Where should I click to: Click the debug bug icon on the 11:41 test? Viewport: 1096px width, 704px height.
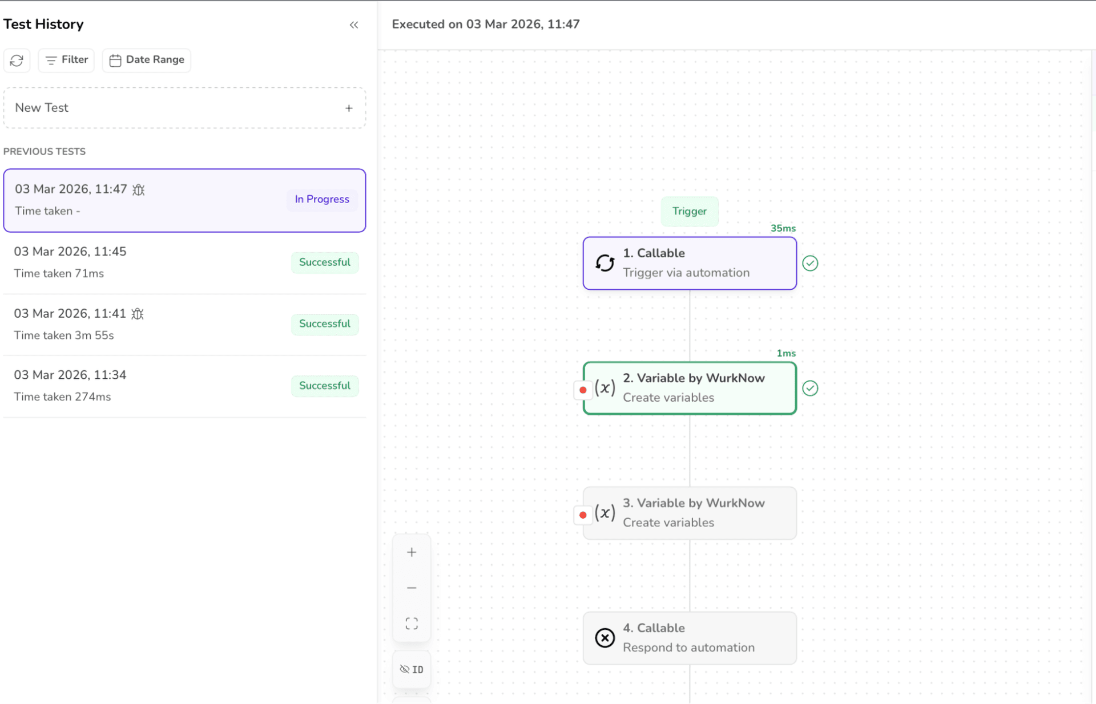pyautogui.click(x=138, y=314)
